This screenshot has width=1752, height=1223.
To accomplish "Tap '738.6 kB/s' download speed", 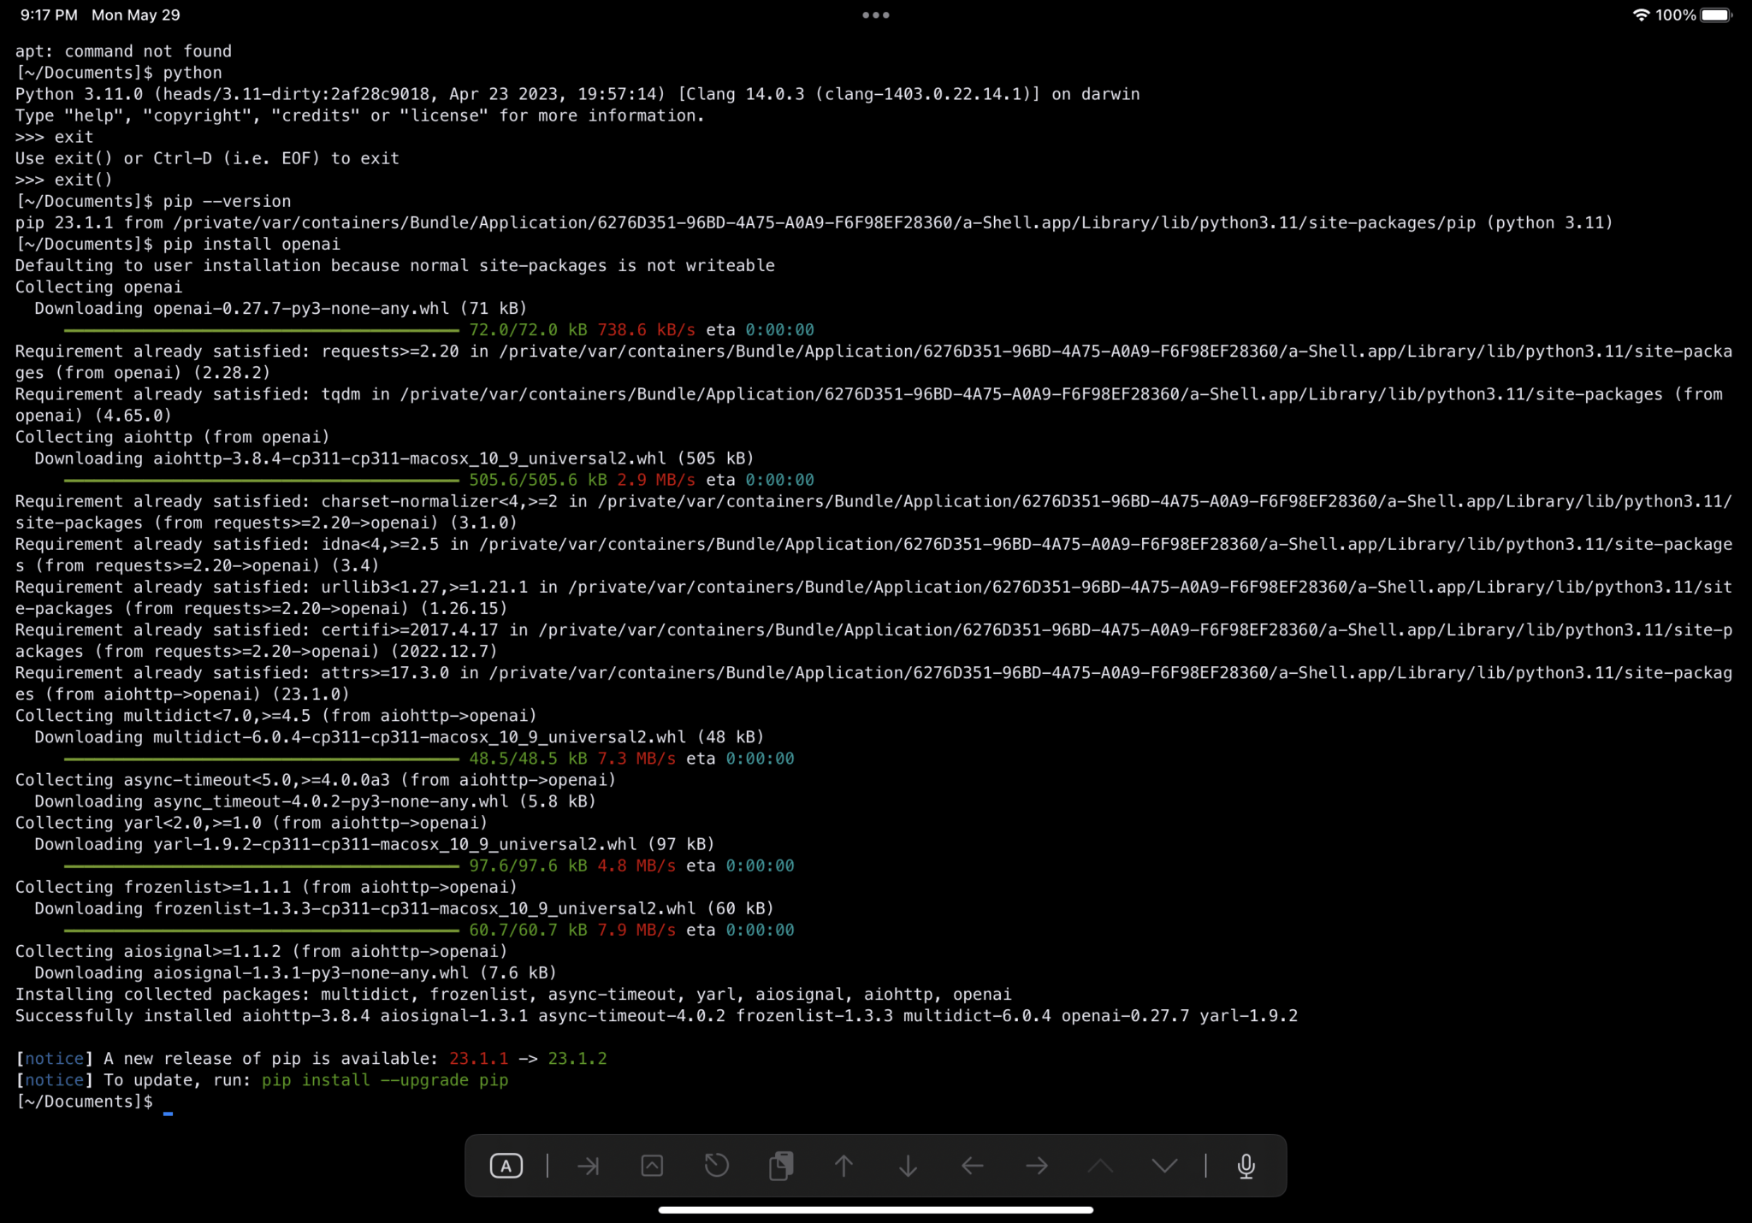I will pyautogui.click(x=646, y=330).
